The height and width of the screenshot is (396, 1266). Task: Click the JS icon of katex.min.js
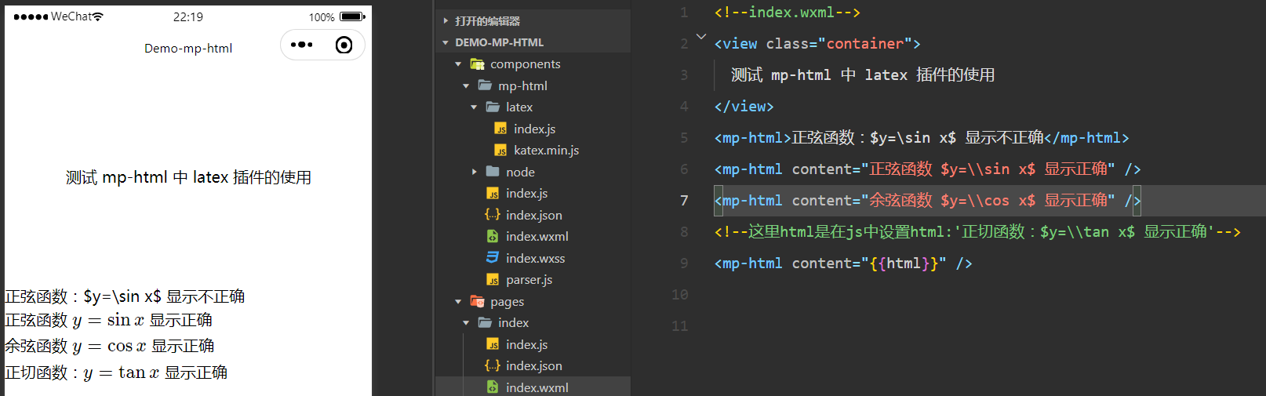pyautogui.click(x=500, y=150)
